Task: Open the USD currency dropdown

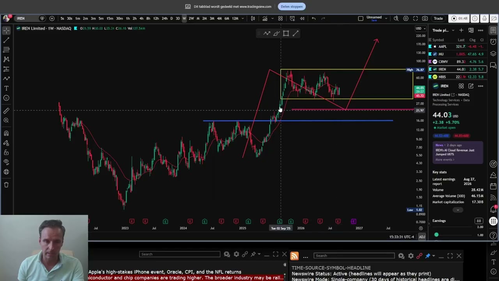Action: pyautogui.click(x=420, y=28)
